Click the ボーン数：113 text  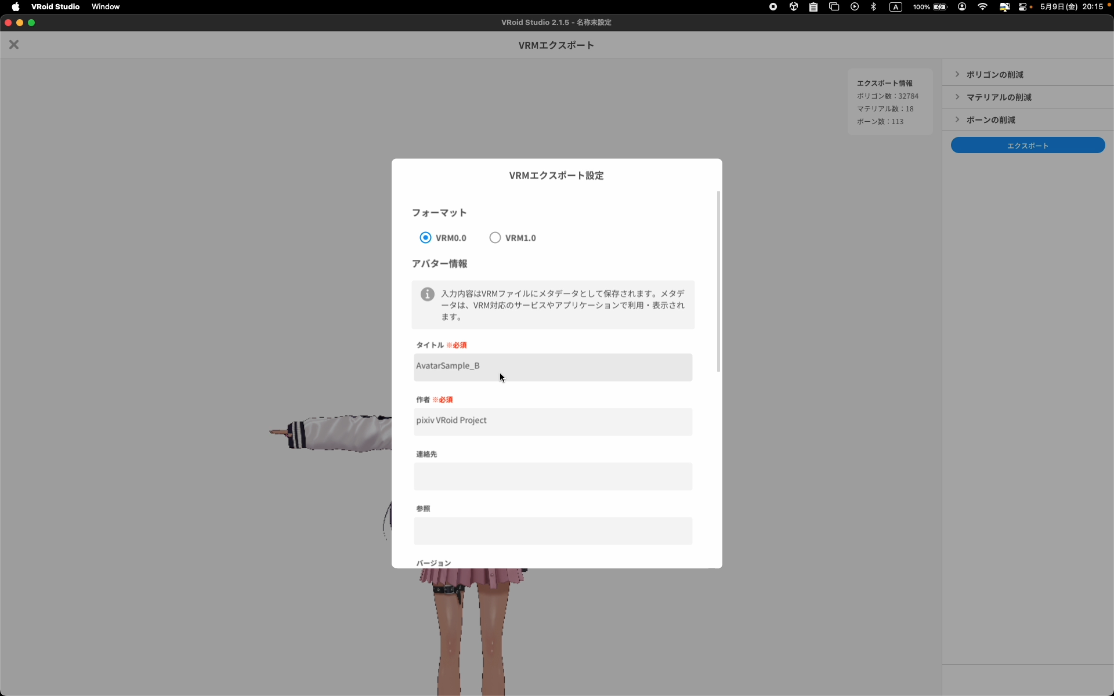(x=880, y=121)
